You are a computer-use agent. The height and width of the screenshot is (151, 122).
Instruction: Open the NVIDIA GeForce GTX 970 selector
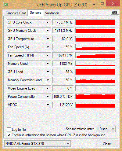point(38,144)
